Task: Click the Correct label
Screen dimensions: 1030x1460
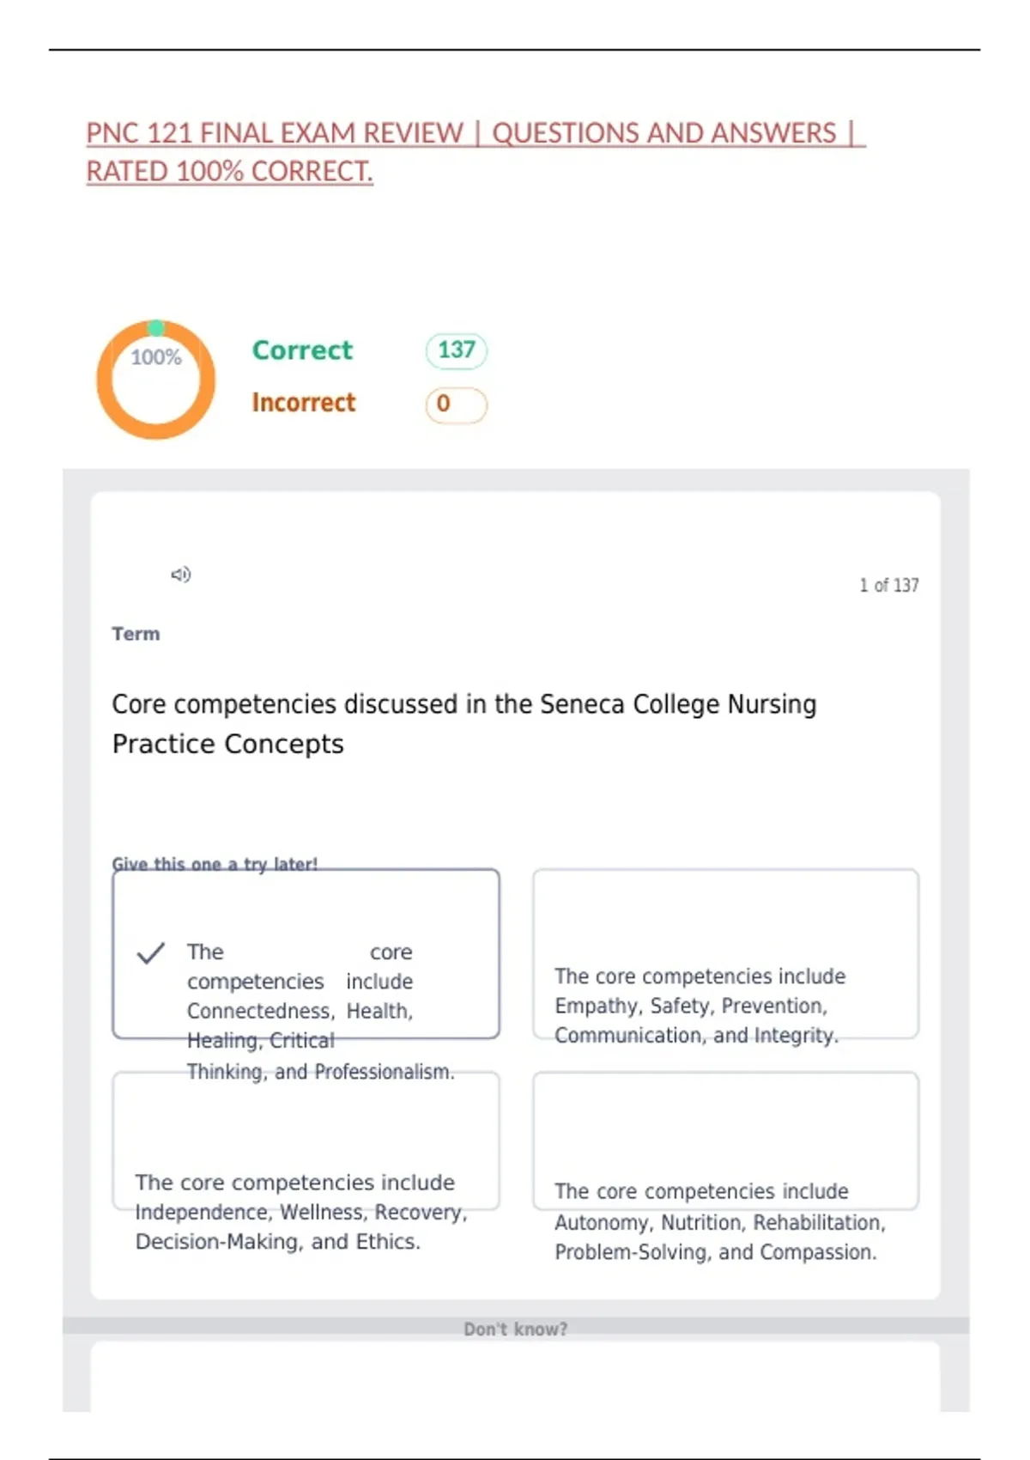Action: (x=302, y=350)
